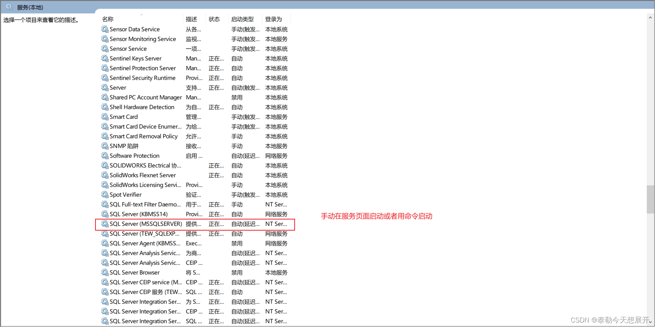Click the SQL Server Agent (KBMSS...) gear icon

coord(105,243)
